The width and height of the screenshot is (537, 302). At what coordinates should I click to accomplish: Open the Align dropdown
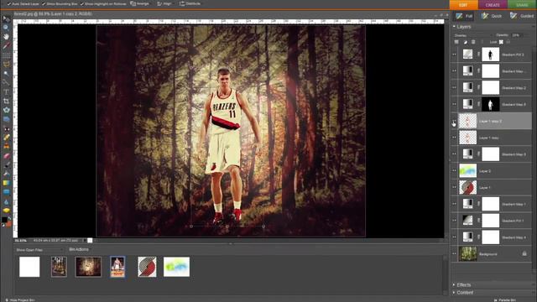pos(164,3)
